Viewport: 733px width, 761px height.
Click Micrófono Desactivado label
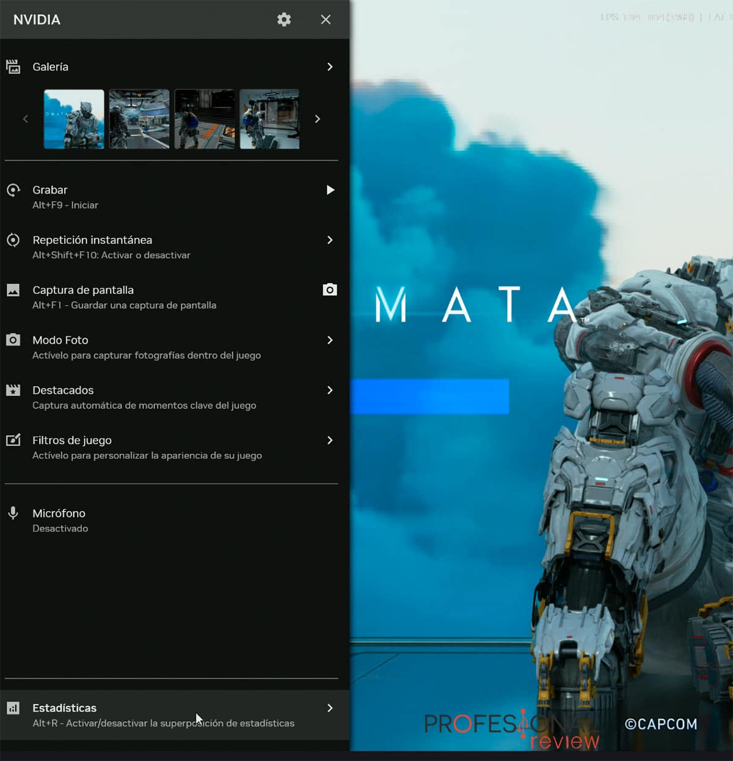click(x=60, y=529)
